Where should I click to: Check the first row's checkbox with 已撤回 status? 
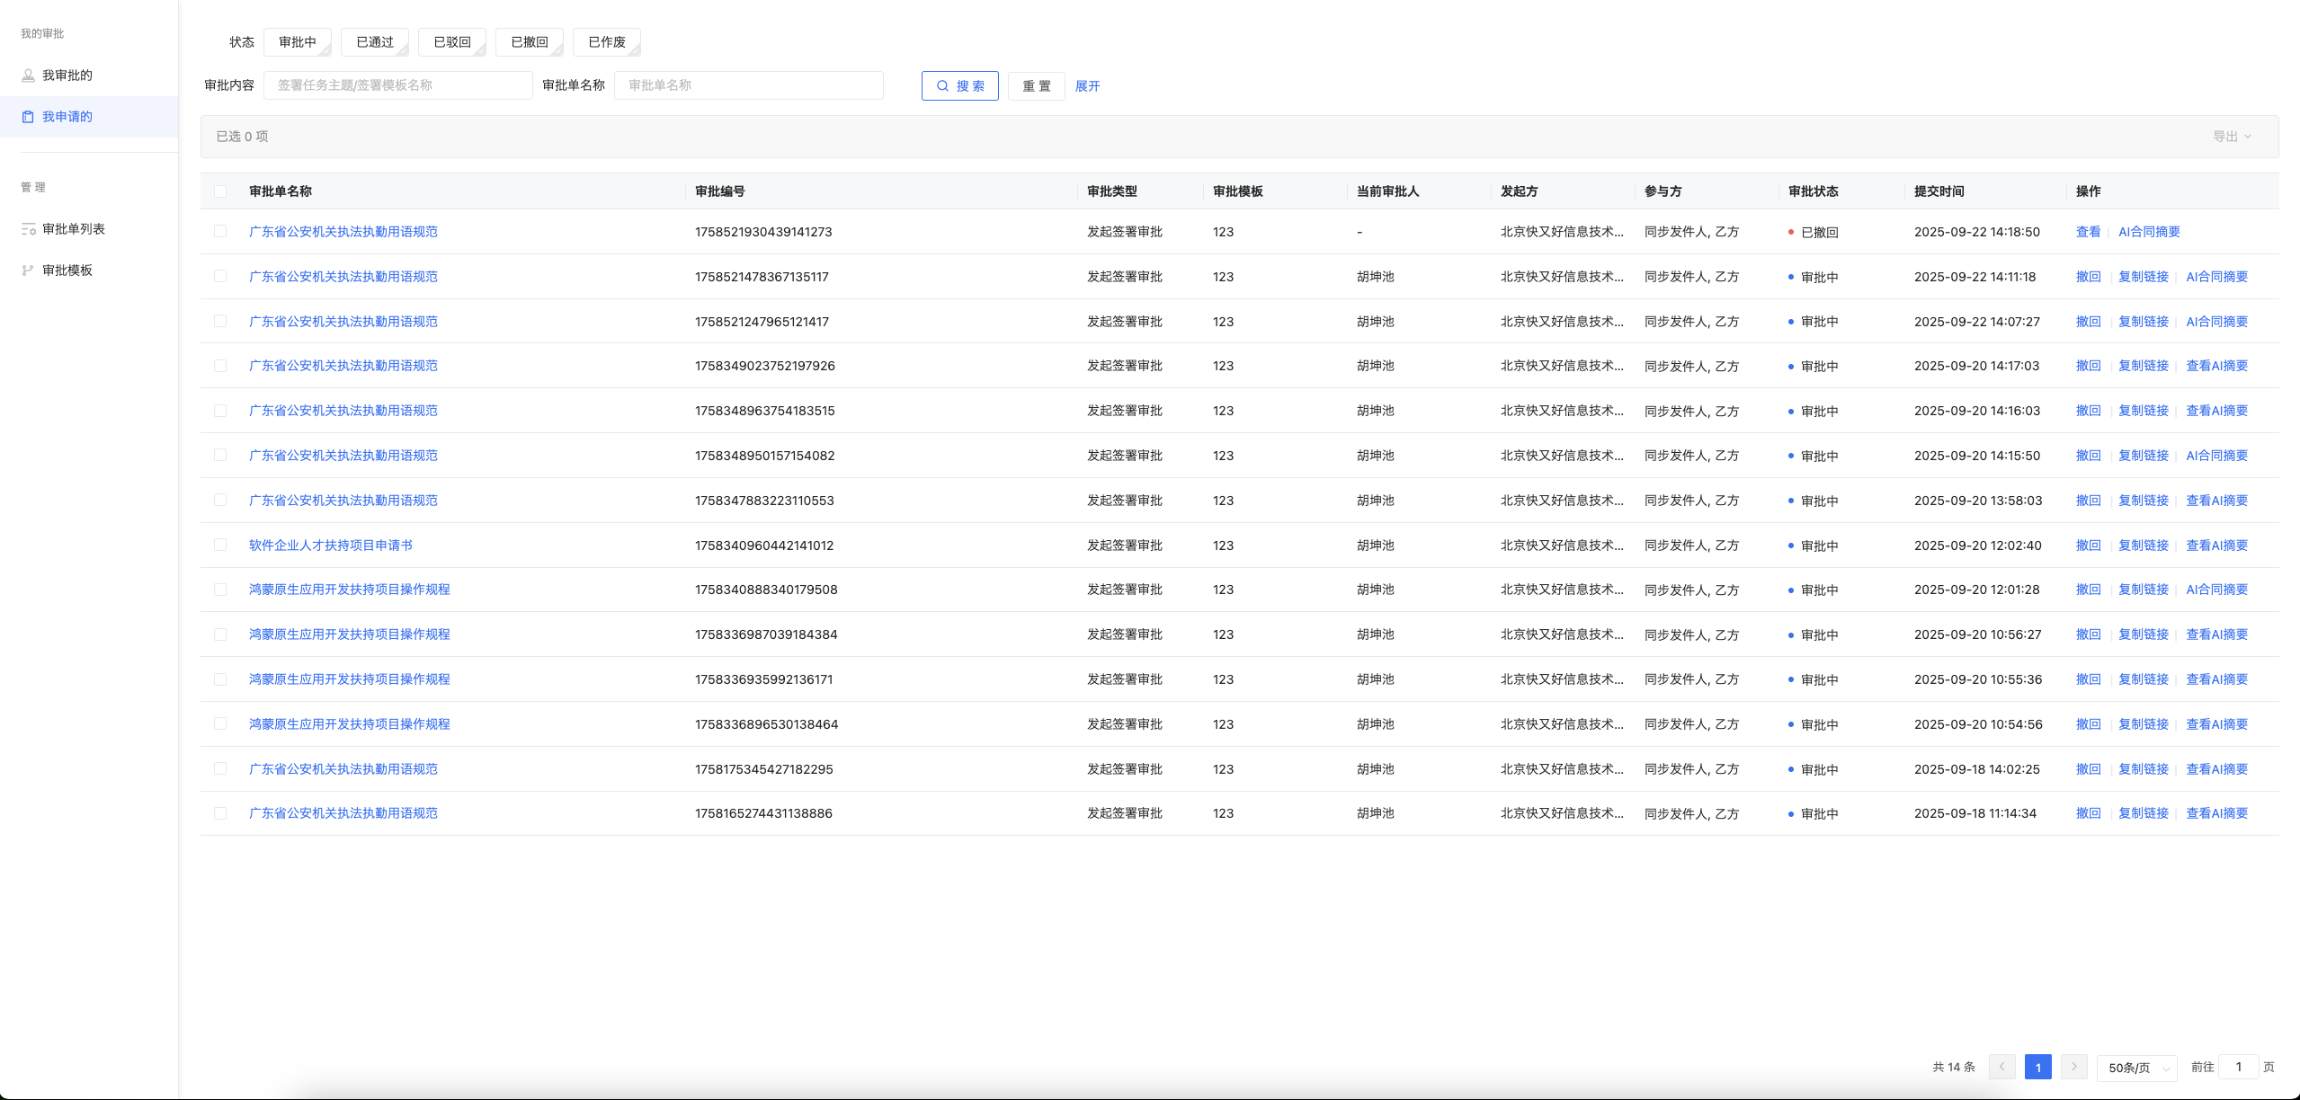point(220,231)
